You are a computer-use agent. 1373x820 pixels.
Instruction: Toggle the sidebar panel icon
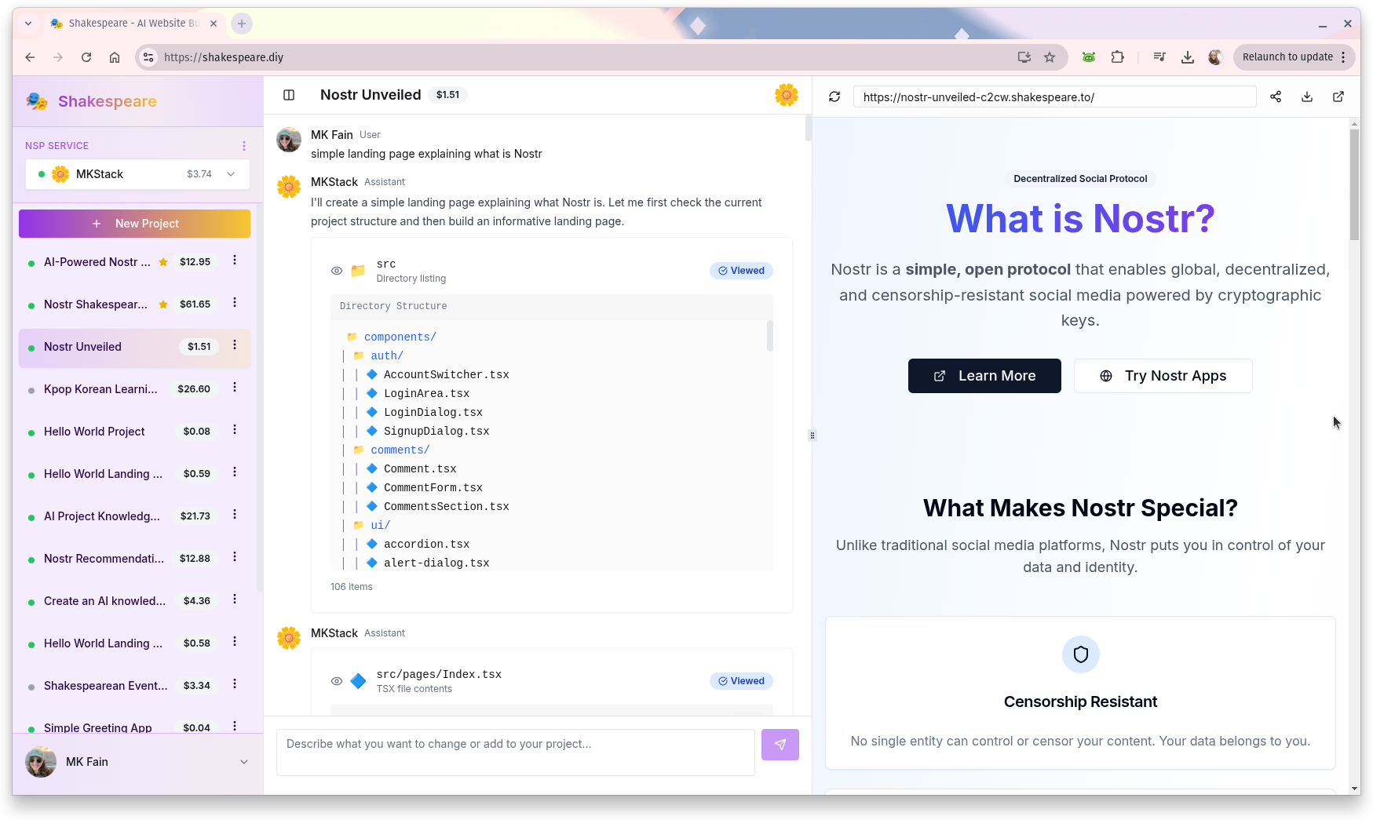(289, 95)
